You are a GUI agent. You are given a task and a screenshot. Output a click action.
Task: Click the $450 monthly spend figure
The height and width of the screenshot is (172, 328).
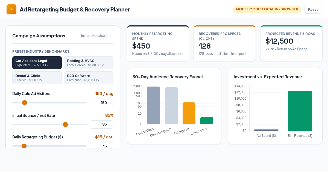tap(141, 46)
